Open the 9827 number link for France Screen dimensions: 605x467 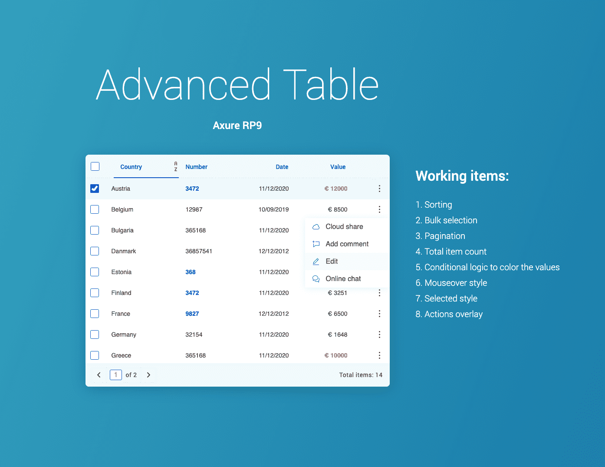(192, 313)
